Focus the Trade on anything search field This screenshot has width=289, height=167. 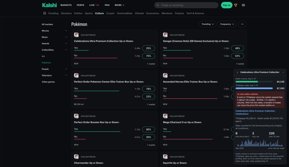(x=186, y=5)
